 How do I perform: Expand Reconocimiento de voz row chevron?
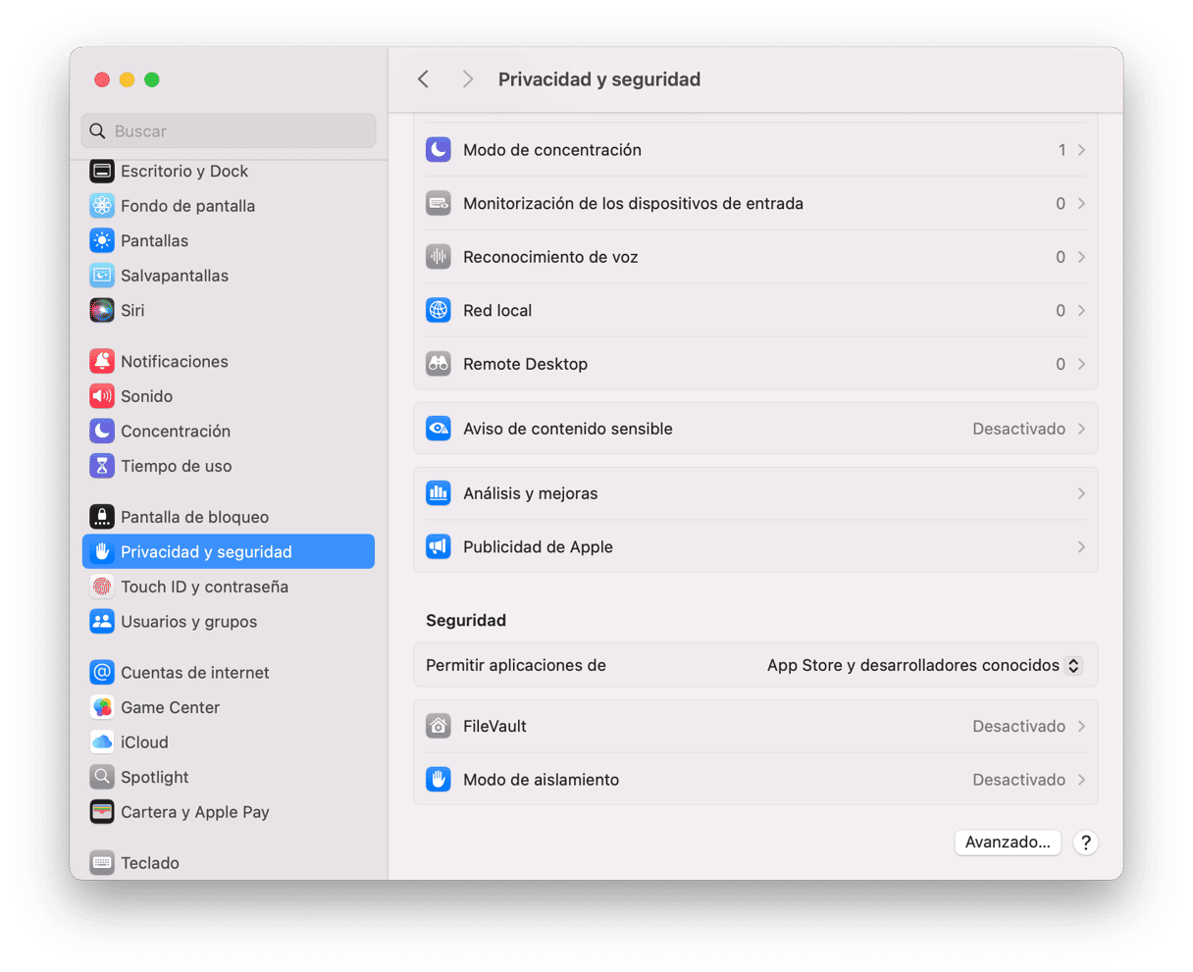coord(1081,257)
